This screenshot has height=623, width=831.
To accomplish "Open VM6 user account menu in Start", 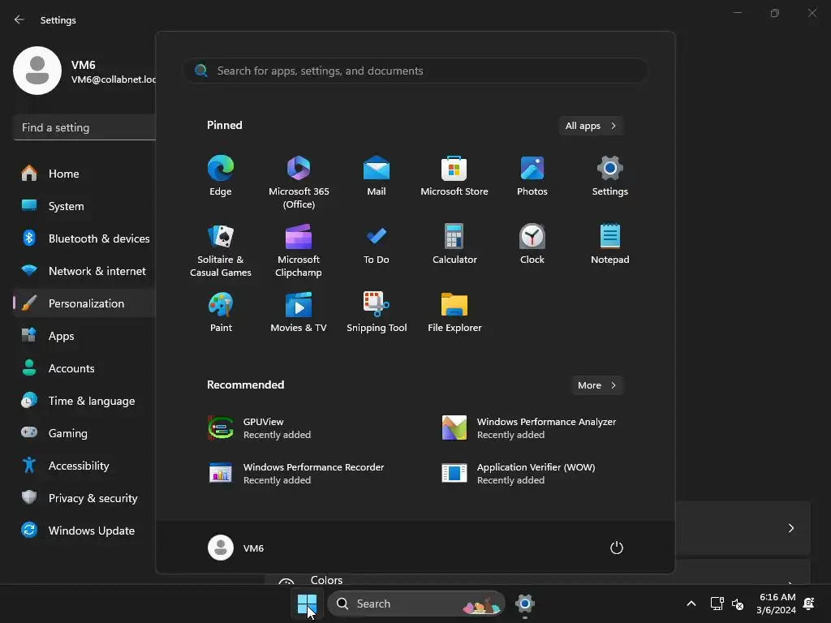I will pyautogui.click(x=236, y=548).
